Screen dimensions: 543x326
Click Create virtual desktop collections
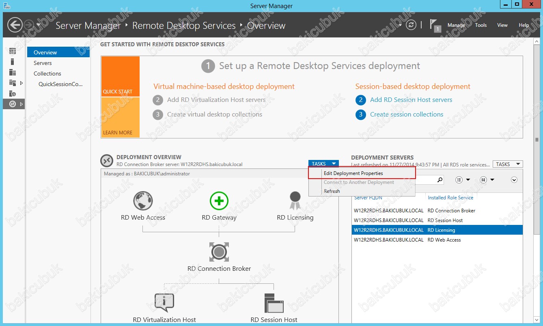click(215, 114)
